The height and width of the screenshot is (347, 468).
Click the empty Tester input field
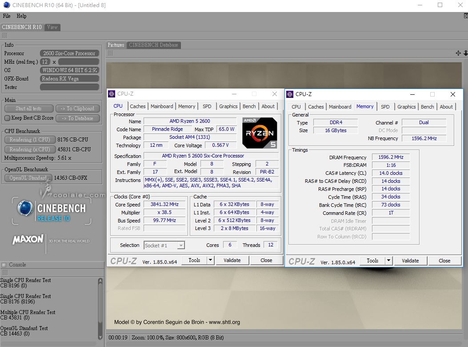(x=69, y=87)
